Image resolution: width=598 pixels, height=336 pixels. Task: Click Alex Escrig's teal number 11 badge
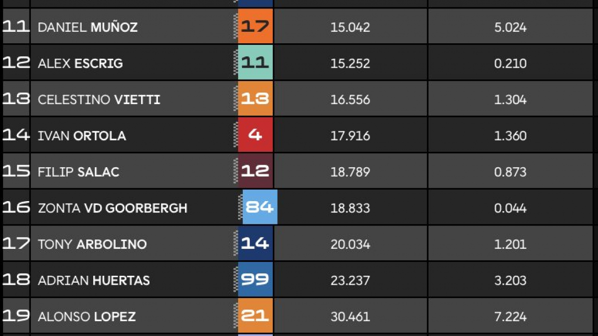click(x=255, y=63)
